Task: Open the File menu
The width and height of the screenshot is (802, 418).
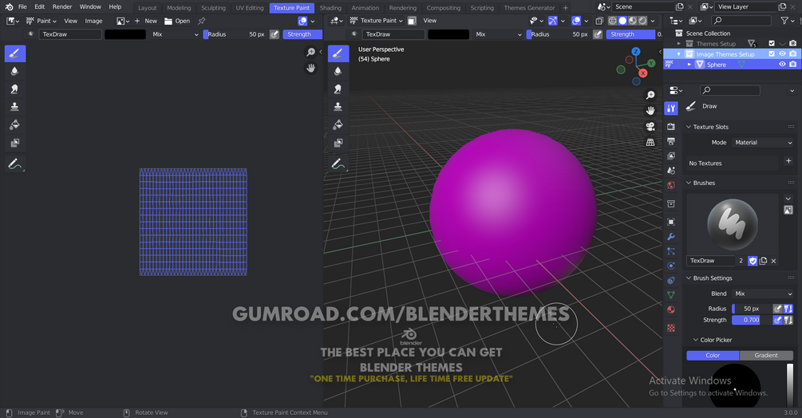Action: click(x=22, y=6)
